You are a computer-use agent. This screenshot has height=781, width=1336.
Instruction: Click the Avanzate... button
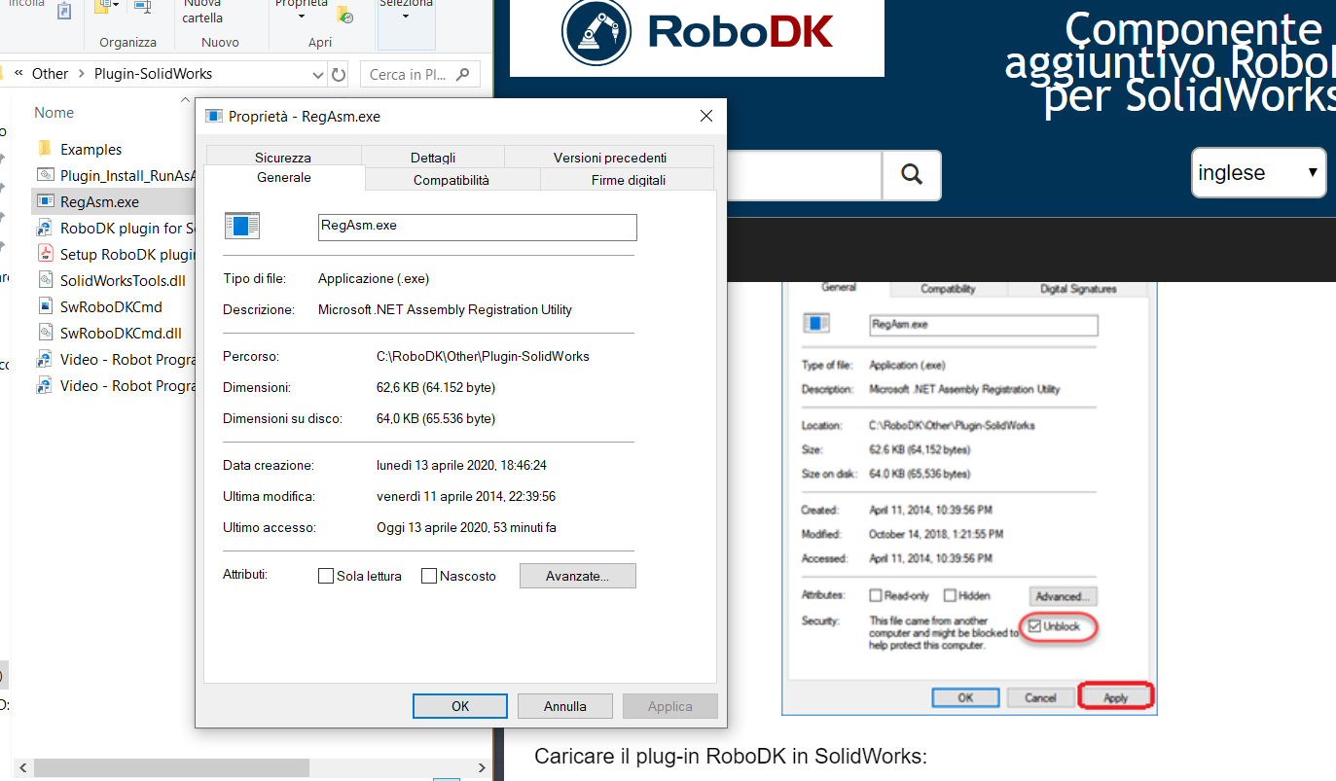click(577, 576)
